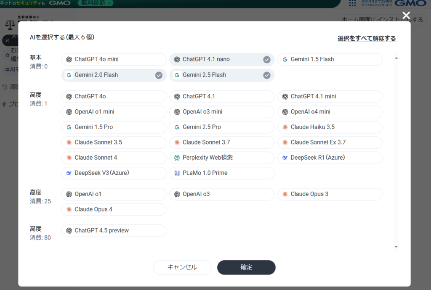Cancel the dialog with キャンセル
The width and height of the screenshot is (431, 290).
point(182,267)
